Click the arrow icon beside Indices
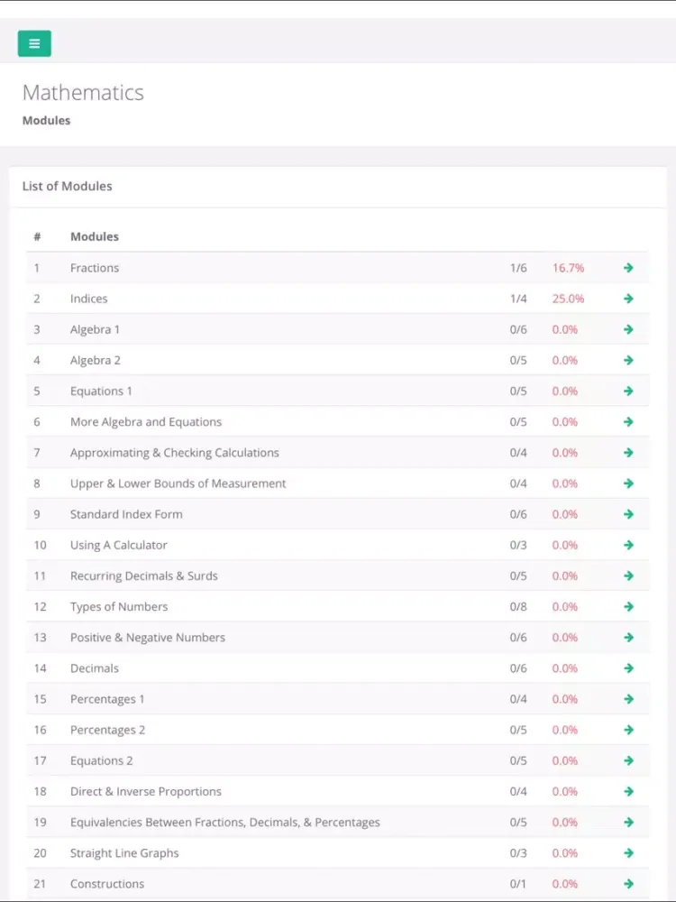The image size is (676, 902). point(628,299)
